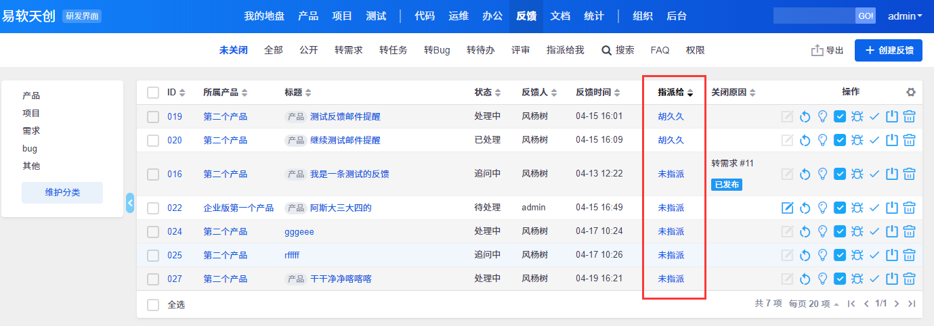The height and width of the screenshot is (326, 934).
Task: Collapse the left category sidebar
Action: 130,203
